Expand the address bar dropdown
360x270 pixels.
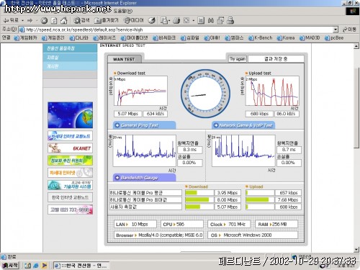tap(336, 30)
